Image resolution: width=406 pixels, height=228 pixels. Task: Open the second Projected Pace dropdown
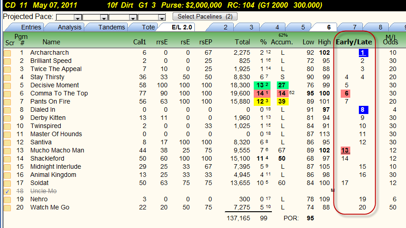104,18
